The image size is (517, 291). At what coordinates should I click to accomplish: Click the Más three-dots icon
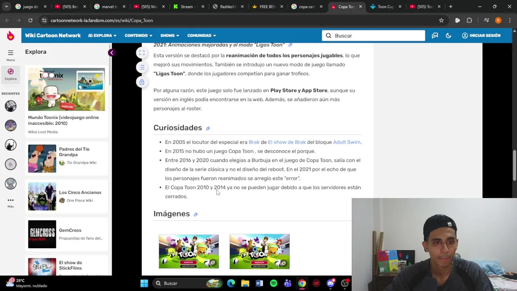(11, 200)
